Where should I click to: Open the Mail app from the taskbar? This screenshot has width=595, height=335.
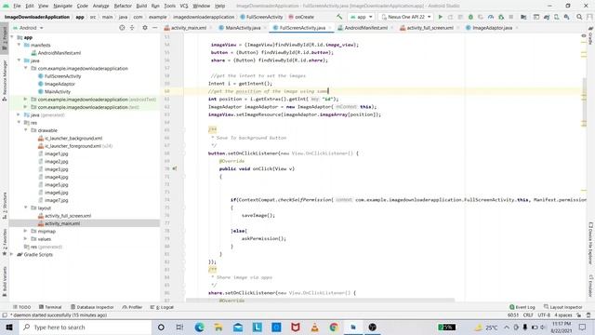coord(238,327)
